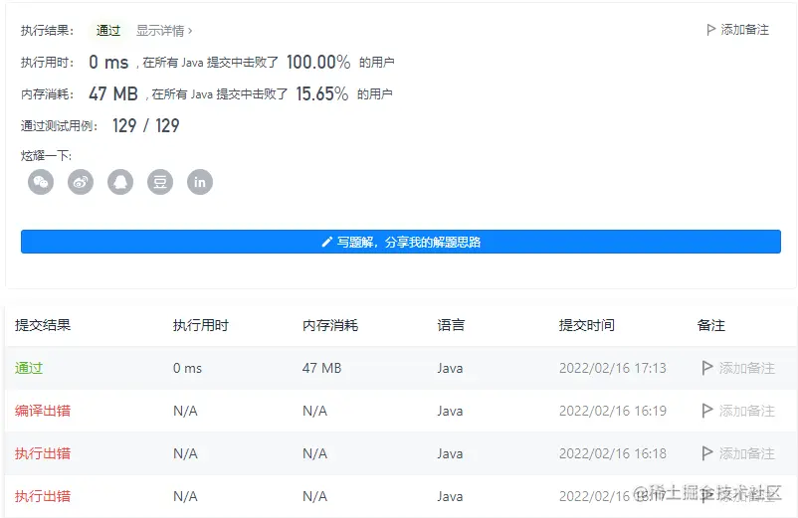Click the 提交结果 column header
Viewport: 798px width, 518px height.
click(x=43, y=325)
